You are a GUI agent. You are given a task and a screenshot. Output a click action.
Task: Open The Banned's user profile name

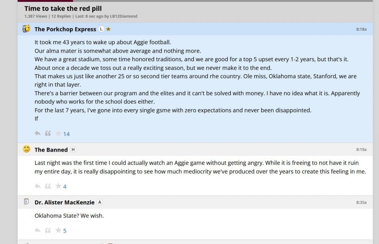point(51,150)
